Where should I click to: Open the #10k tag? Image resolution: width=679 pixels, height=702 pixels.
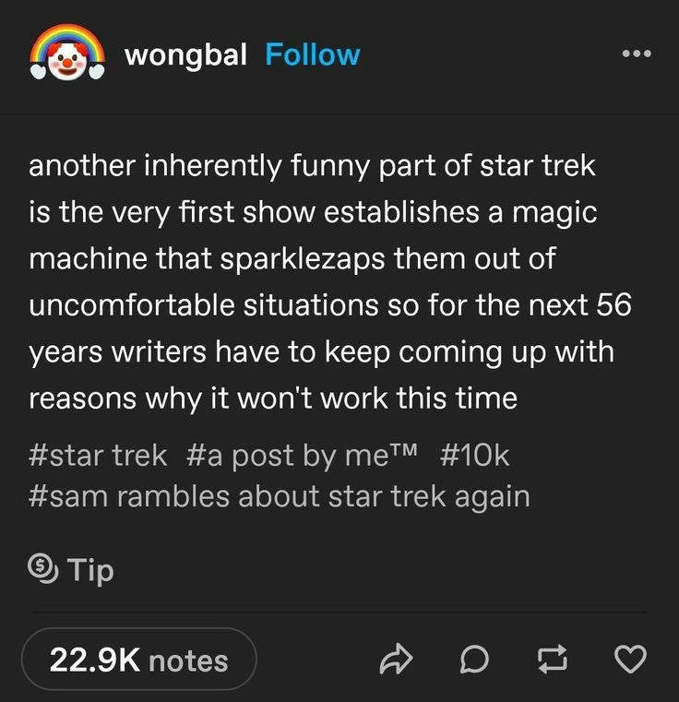(x=474, y=456)
